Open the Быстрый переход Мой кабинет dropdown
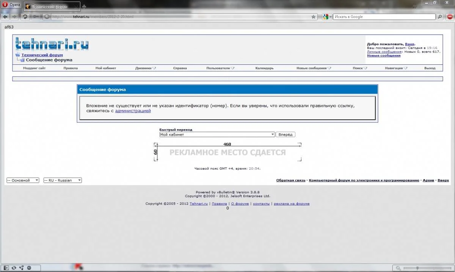 click(217, 134)
